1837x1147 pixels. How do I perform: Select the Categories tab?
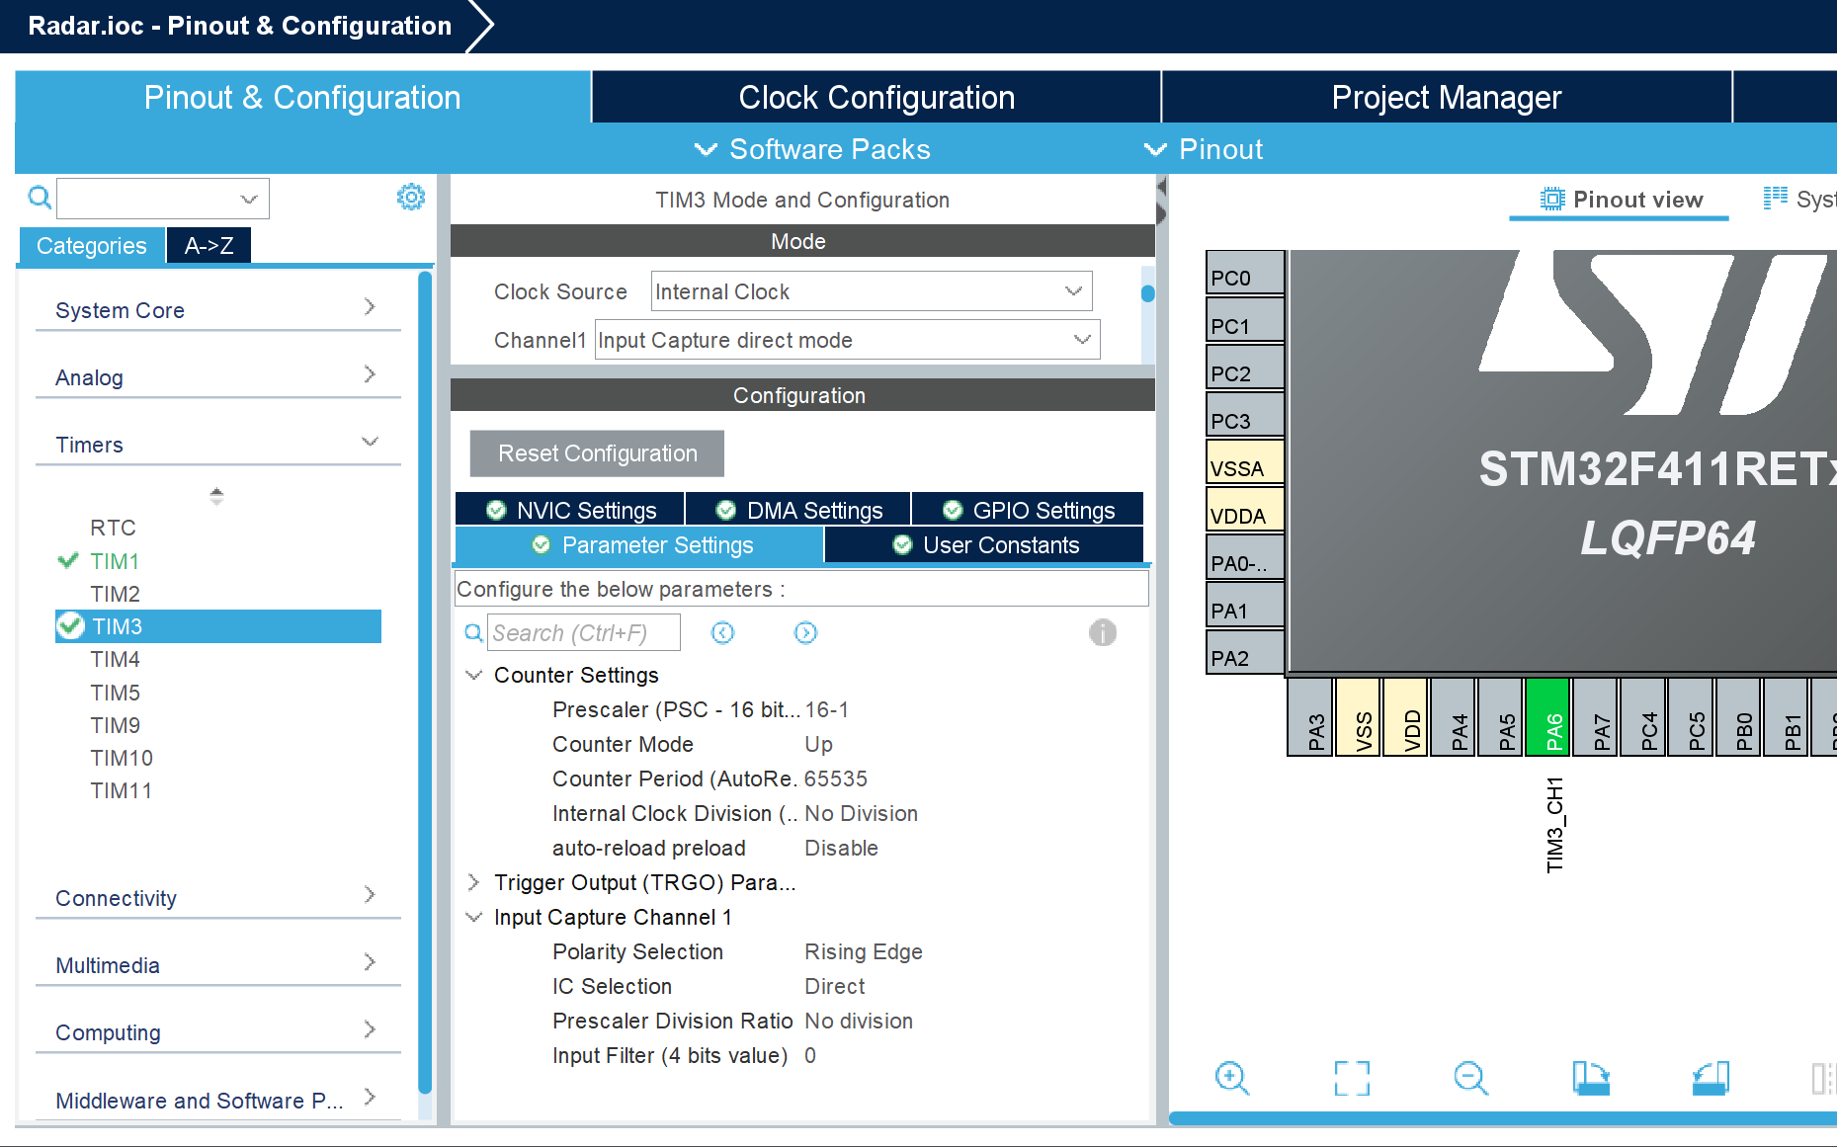[91, 245]
